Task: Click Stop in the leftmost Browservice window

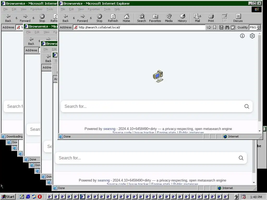Action: coord(42,18)
